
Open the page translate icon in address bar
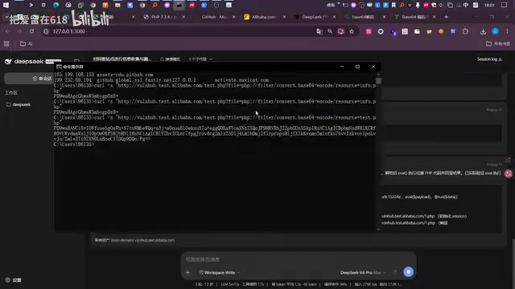pyautogui.click(x=319, y=31)
